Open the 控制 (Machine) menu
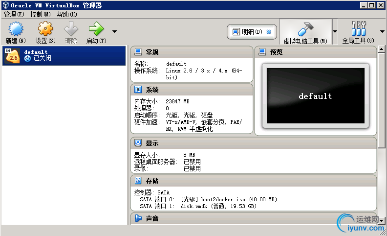This screenshot has width=387, height=236. (41, 14)
